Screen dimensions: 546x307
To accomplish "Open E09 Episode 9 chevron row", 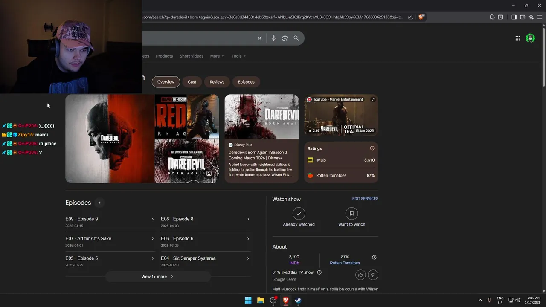I will (x=110, y=222).
